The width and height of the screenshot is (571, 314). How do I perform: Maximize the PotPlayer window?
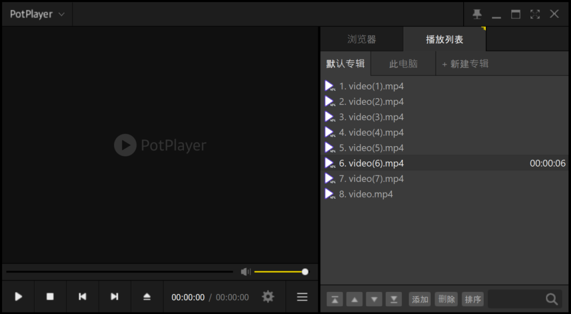point(515,14)
